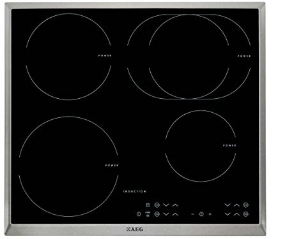The image size is (294, 239).
Task: Tap the round power symbol in the lower-right control row
Action: pos(245,214)
